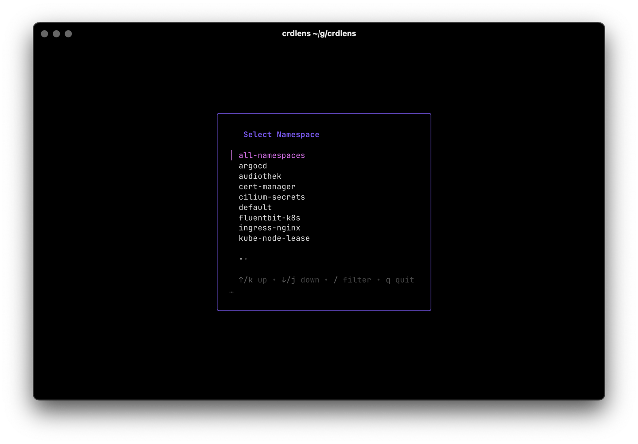
Task: Click the up navigation hint
Action: 253,280
